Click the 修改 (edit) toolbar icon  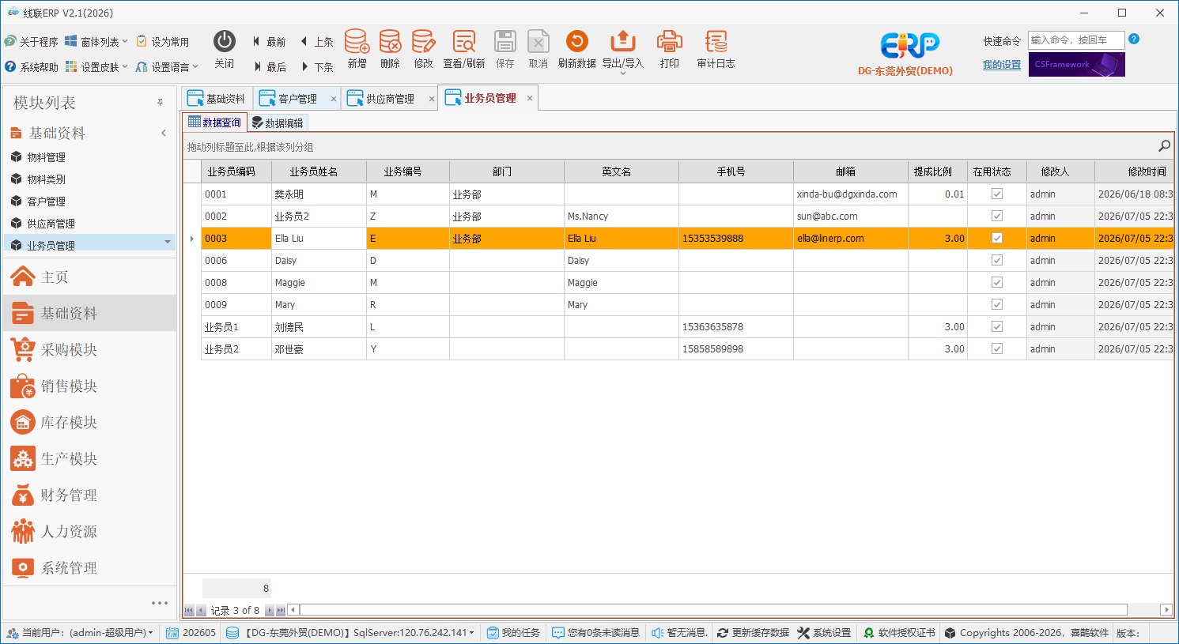point(423,42)
